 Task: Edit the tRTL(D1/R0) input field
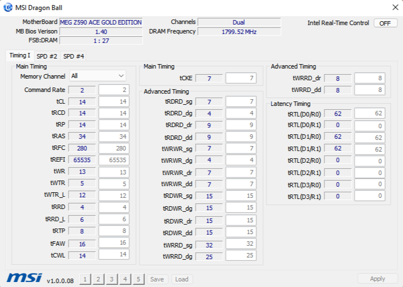[370, 138]
